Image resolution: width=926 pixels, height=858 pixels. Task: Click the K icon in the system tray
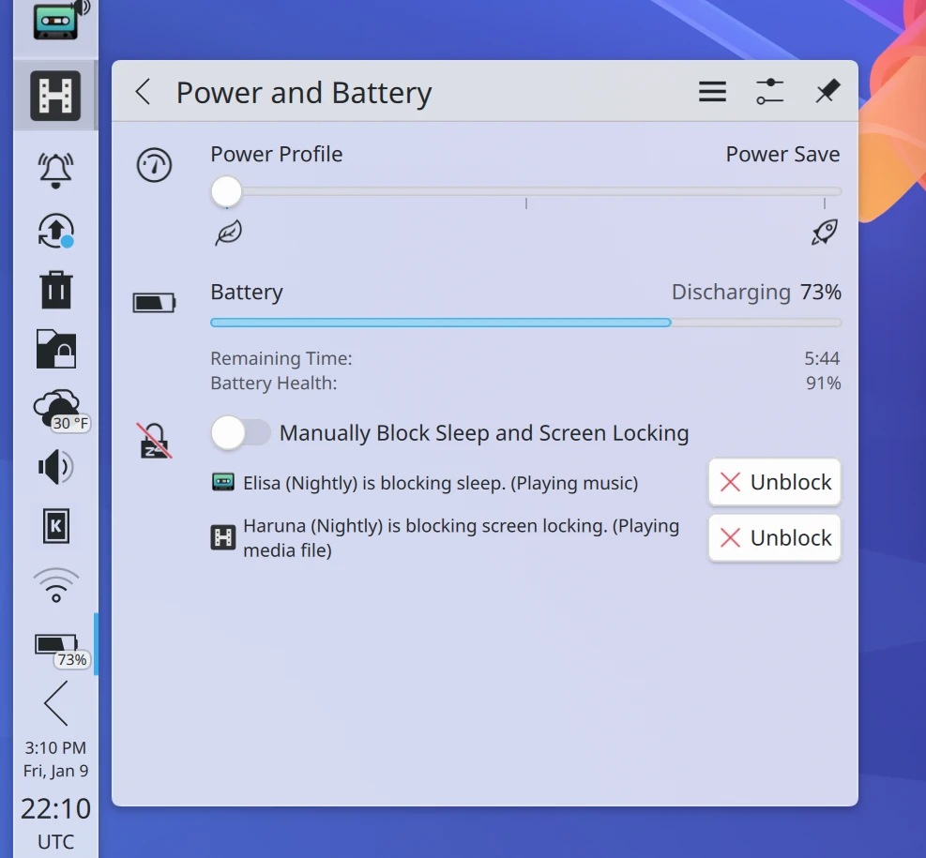(55, 526)
